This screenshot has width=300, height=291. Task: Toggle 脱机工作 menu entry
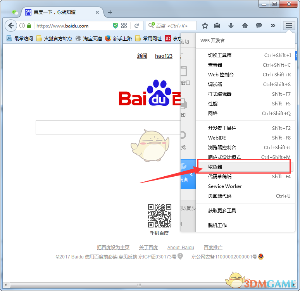coord(245,226)
